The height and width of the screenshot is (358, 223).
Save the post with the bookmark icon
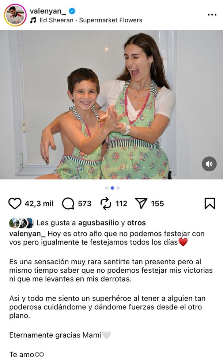coord(209,203)
